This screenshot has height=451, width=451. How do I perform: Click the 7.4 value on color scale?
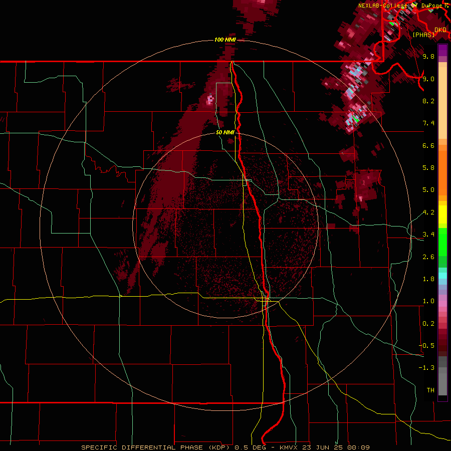pyautogui.click(x=428, y=123)
